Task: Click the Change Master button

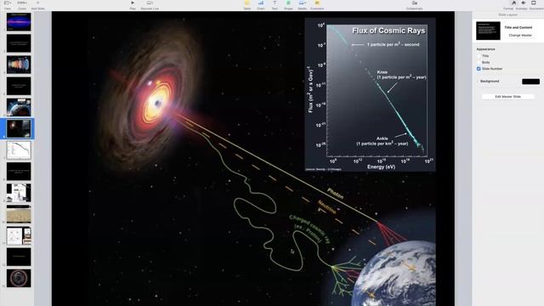Action: coord(520,36)
